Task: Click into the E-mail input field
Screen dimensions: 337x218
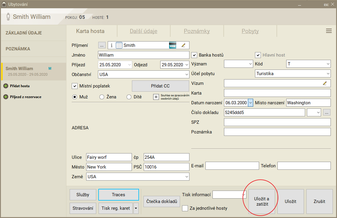Action: (x=232, y=166)
